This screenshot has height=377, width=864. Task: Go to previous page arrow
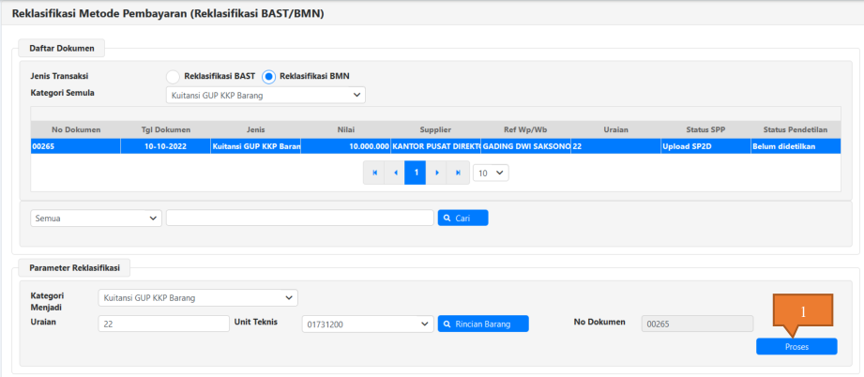[x=395, y=173]
